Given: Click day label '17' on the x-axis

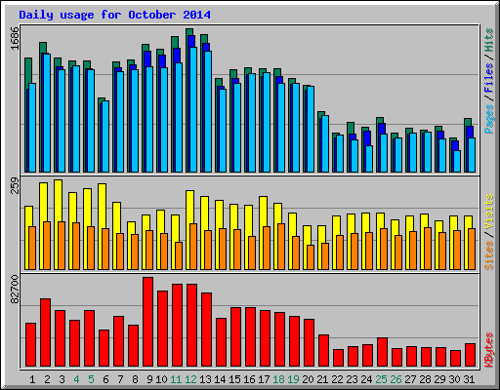Looking at the screenshot, I should (264, 379).
